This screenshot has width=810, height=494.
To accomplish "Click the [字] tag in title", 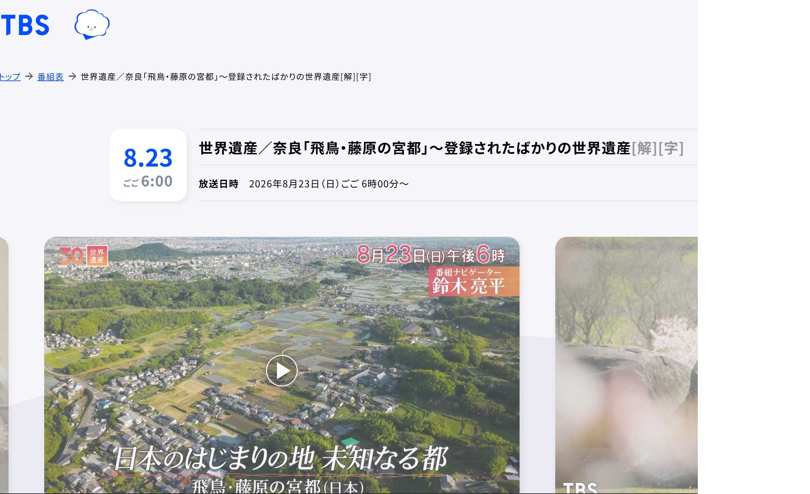I will click(671, 148).
